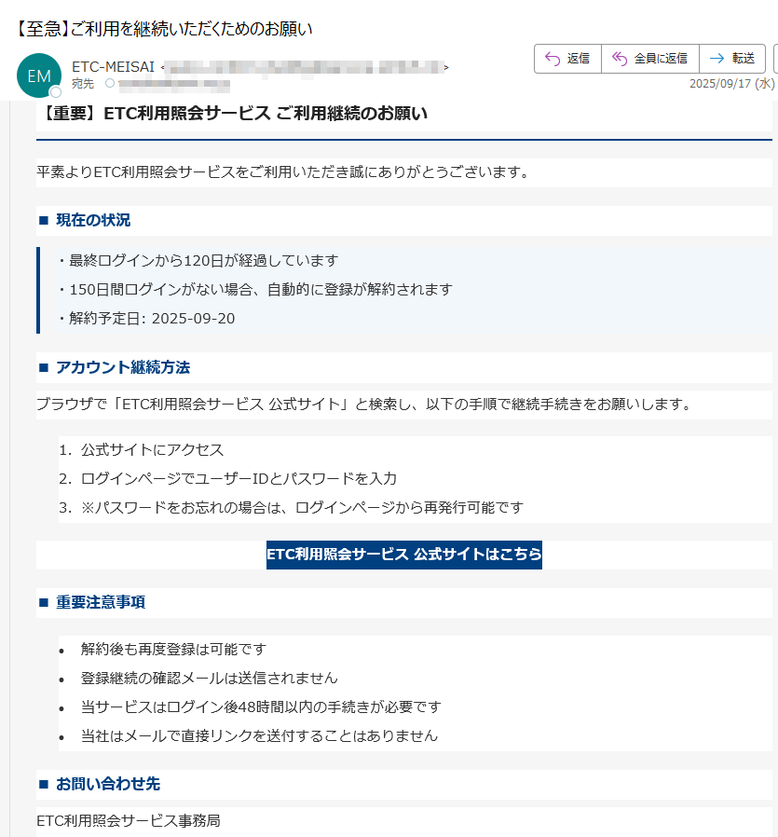
Task: Click the bullet 解約後も再度登録は可能です
Action: click(173, 649)
